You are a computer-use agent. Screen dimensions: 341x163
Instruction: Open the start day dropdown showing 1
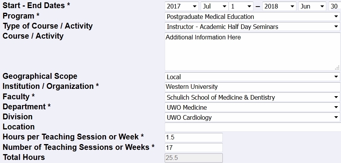point(240,7)
